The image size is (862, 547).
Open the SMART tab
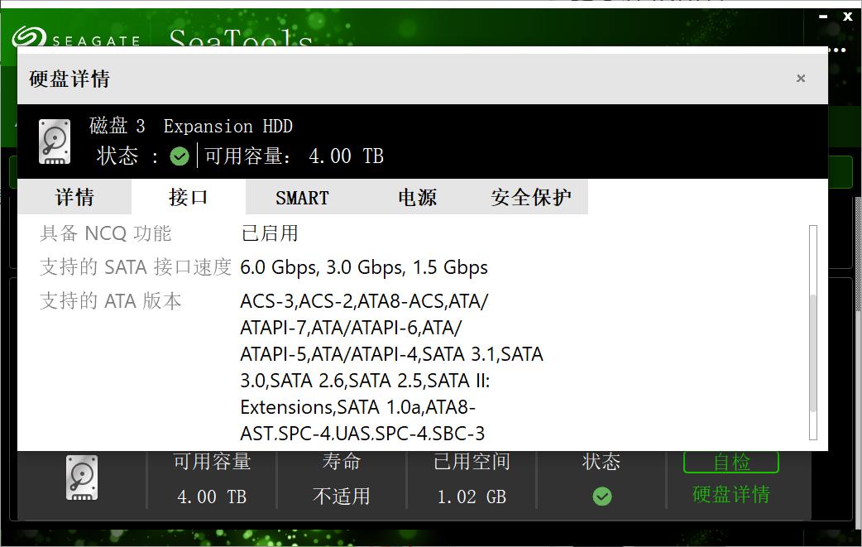pos(302,198)
